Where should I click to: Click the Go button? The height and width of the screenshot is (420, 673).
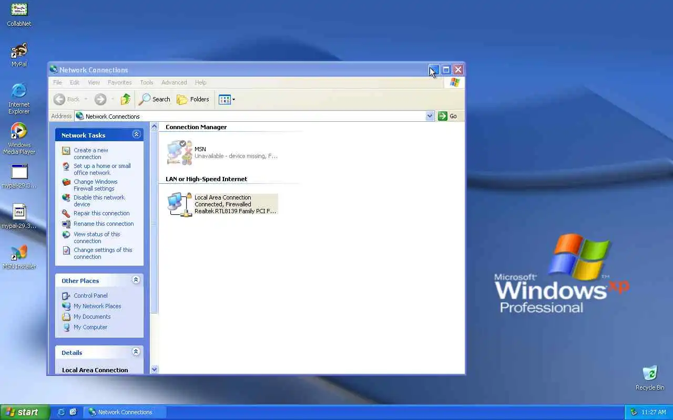tap(447, 116)
